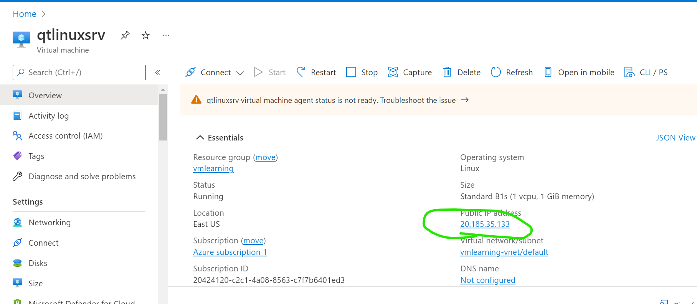Collapse the left sidebar menu

coord(157,73)
